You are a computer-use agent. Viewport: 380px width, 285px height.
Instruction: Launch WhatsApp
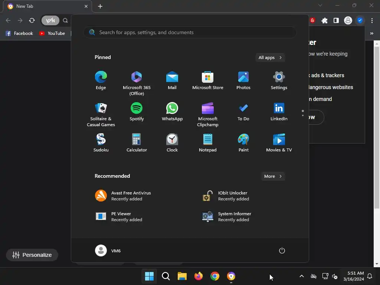(x=172, y=112)
